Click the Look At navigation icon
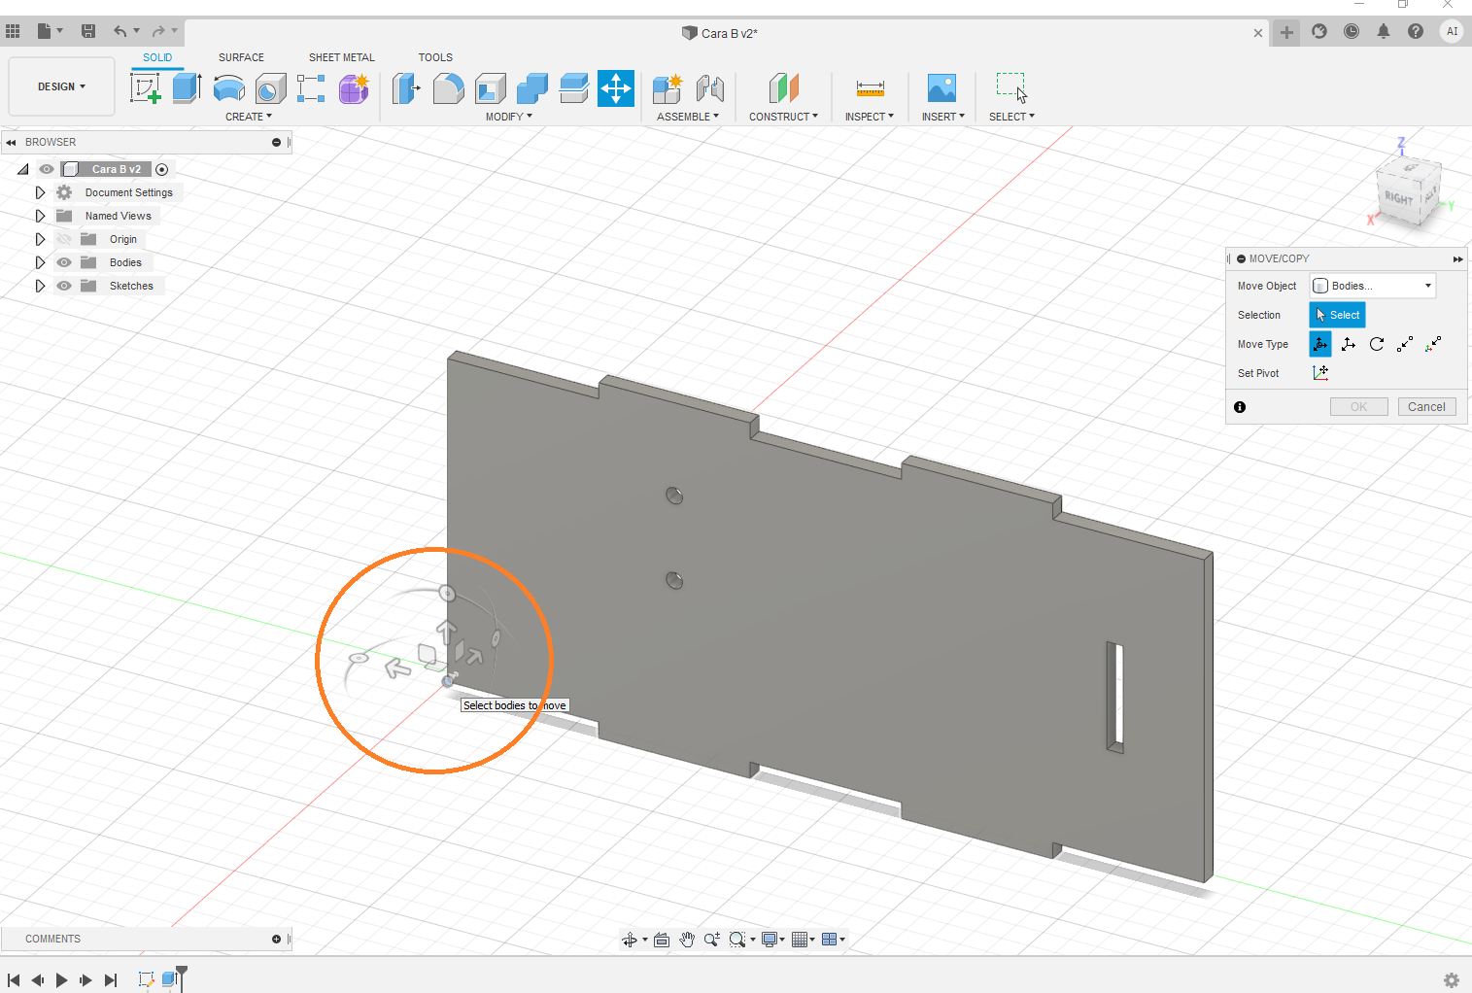1472x993 pixels. 662,940
